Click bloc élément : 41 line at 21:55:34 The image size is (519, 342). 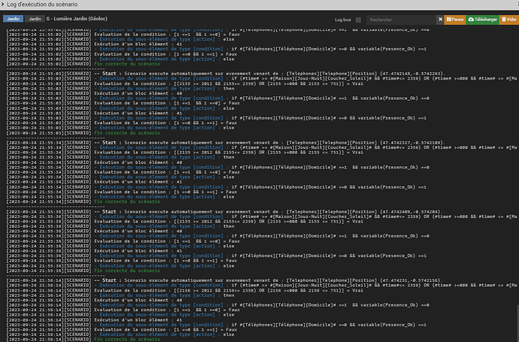[94, 182]
